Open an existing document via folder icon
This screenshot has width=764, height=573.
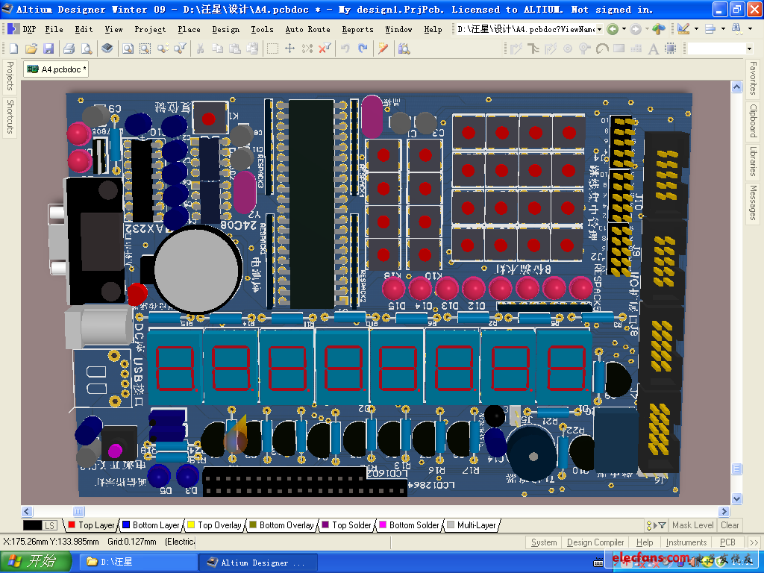click(x=31, y=48)
